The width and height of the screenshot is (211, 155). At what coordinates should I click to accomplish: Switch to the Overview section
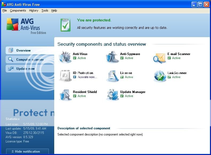[x=30, y=50]
